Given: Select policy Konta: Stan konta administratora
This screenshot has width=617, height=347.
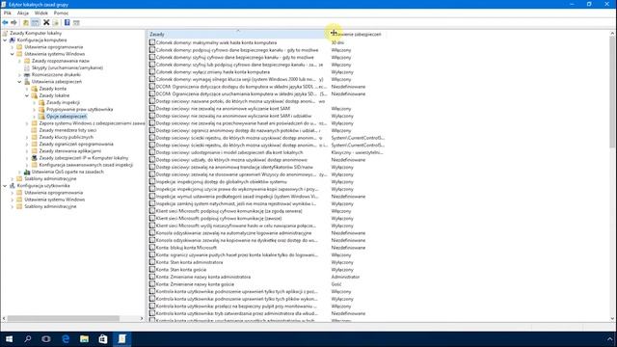Looking at the screenshot, I should [x=189, y=262].
